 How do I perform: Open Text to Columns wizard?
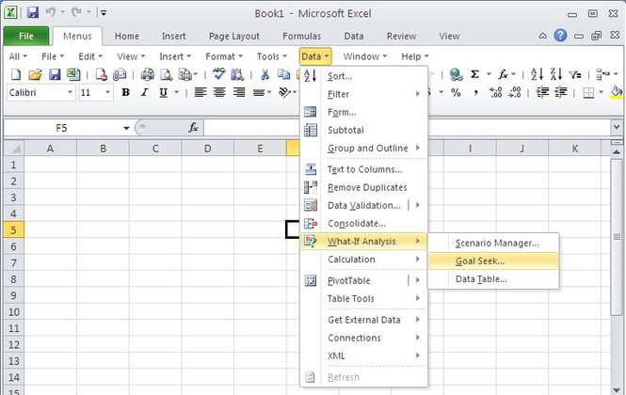tap(363, 169)
